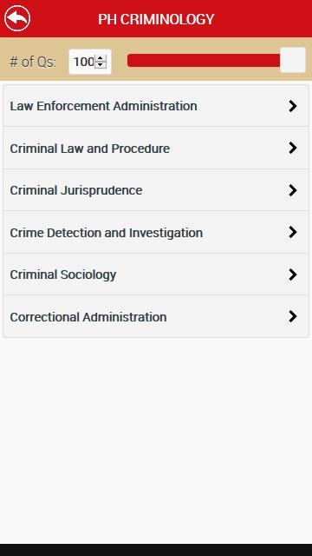
Task: Focus the number of questions input field
Action: [90, 62]
